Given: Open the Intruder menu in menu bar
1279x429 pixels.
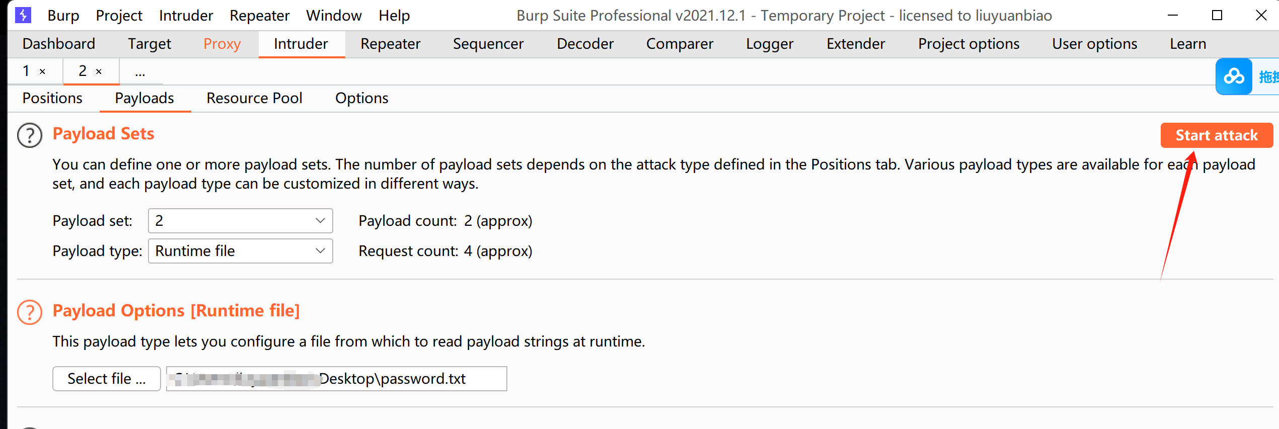Looking at the screenshot, I should (x=186, y=16).
